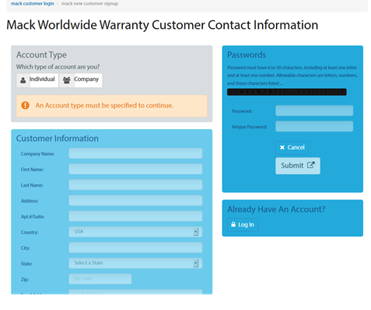The width and height of the screenshot is (371, 310).
Task: Click the padlock icon on Log In
Action: tap(233, 224)
